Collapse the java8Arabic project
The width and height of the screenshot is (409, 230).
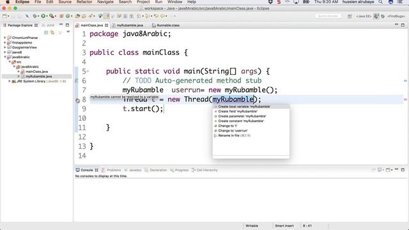[x=4, y=57]
